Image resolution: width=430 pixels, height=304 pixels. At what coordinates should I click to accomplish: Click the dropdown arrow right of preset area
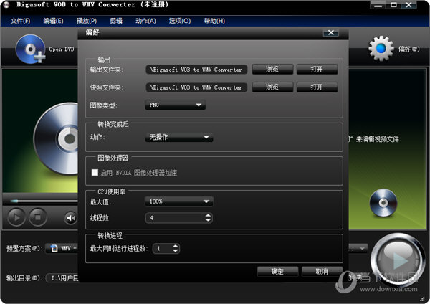362,249
